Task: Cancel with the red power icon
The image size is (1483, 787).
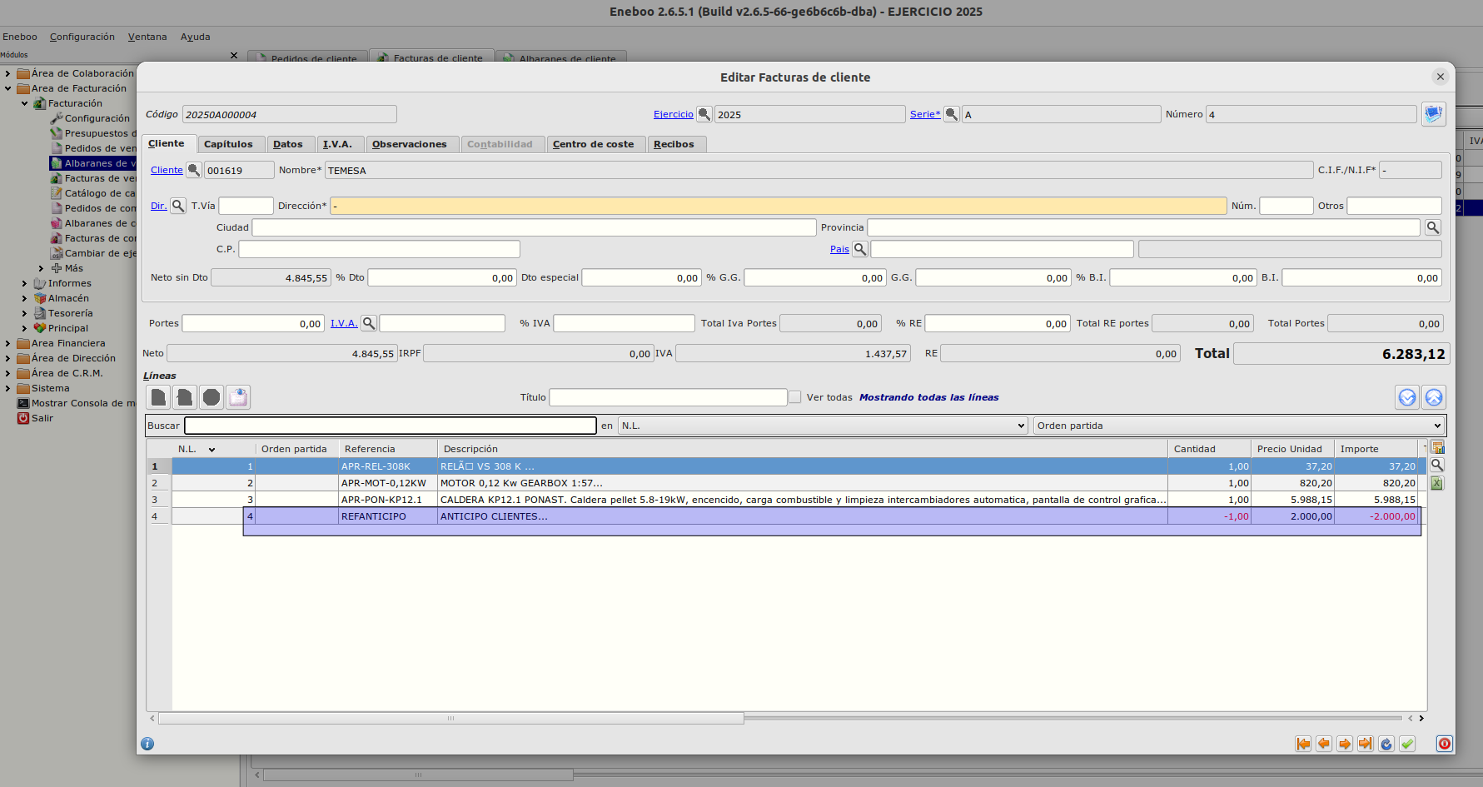Action: [1445, 744]
